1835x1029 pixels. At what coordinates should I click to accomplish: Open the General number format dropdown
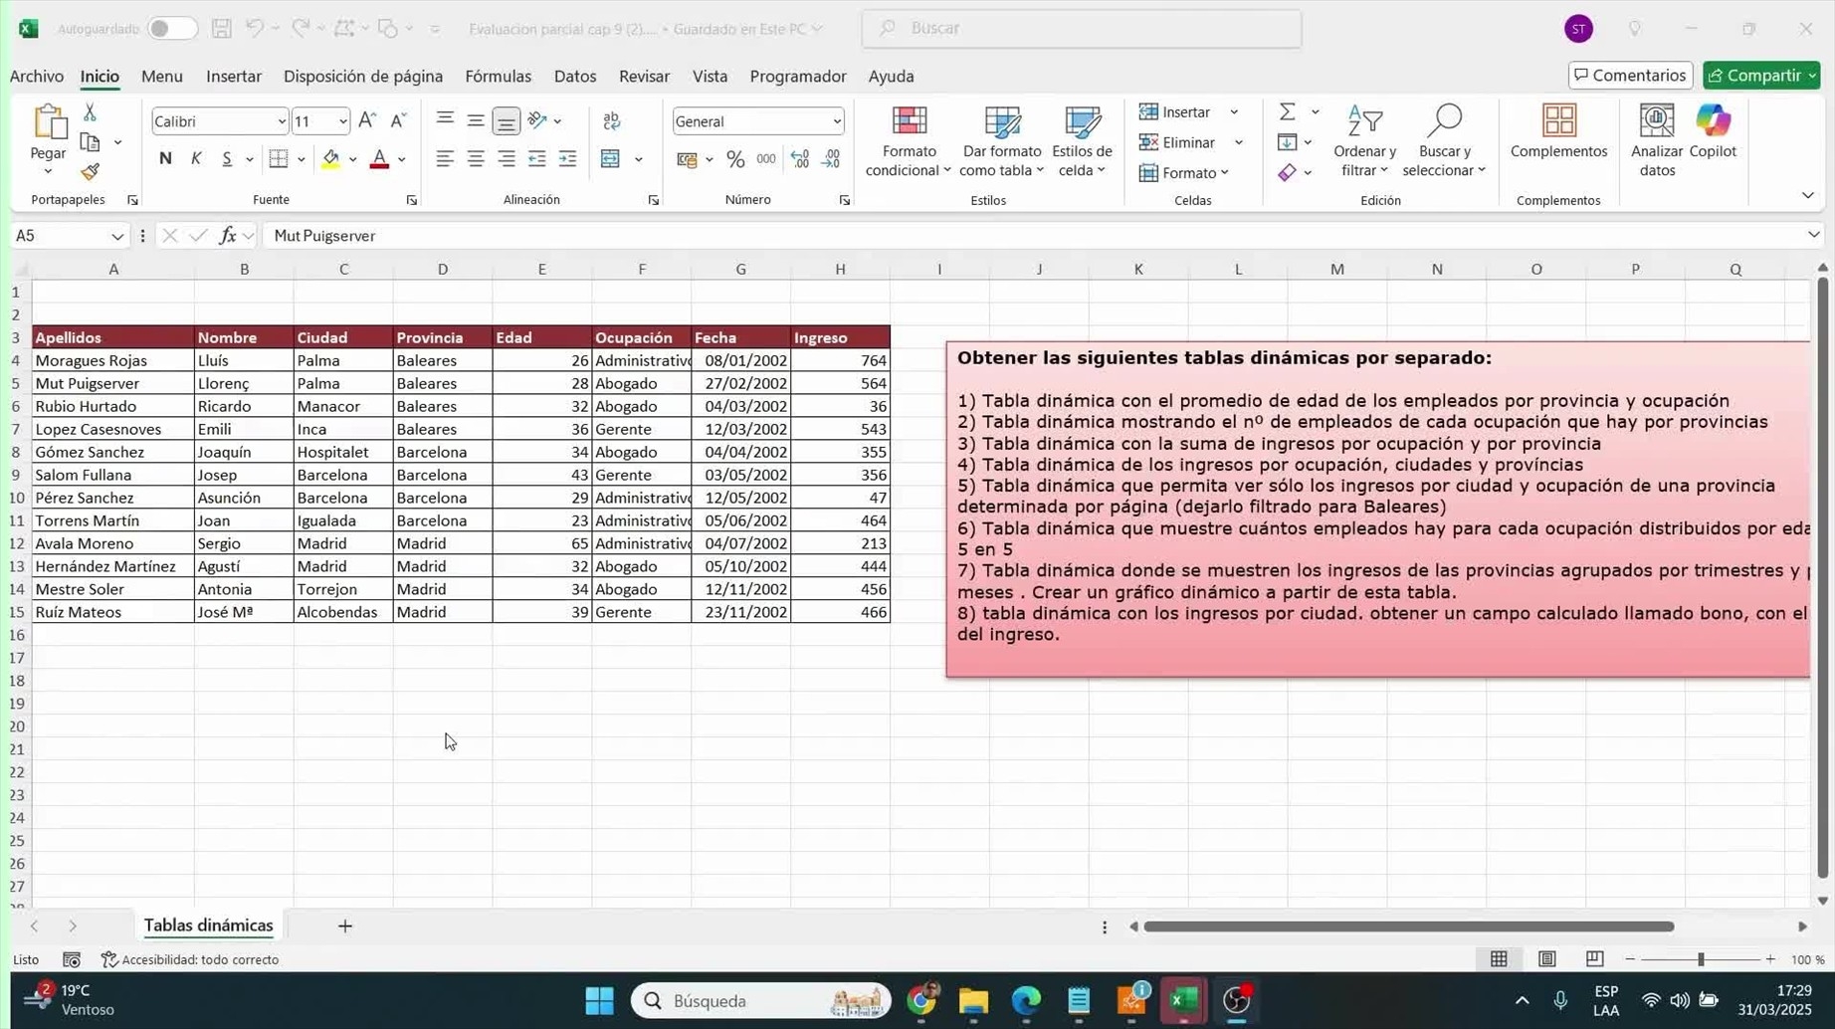[x=836, y=121]
